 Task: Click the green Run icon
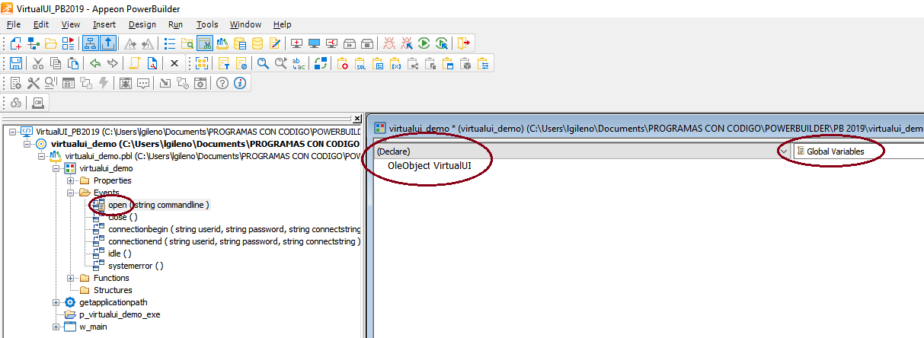coord(424,43)
